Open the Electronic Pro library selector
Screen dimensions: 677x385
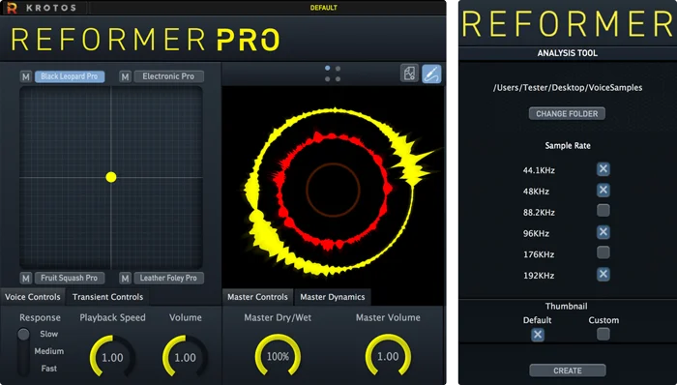(169, 76)
